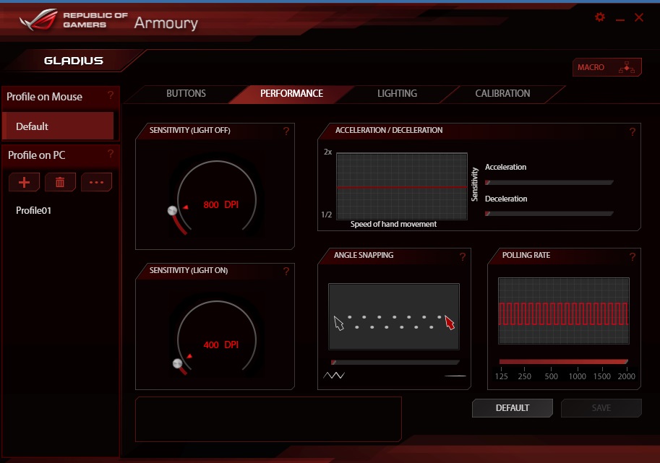
Task: Click the 800 DPI value text
Action: [221, 204]
